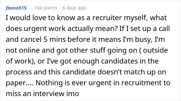Click the phrase enough candidates in the
Viewport: 181px width, 101px height.
click(116, 61)
